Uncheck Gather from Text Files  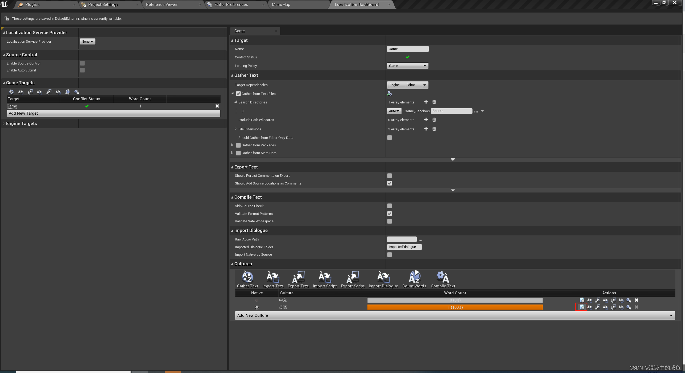coord(238,94)
